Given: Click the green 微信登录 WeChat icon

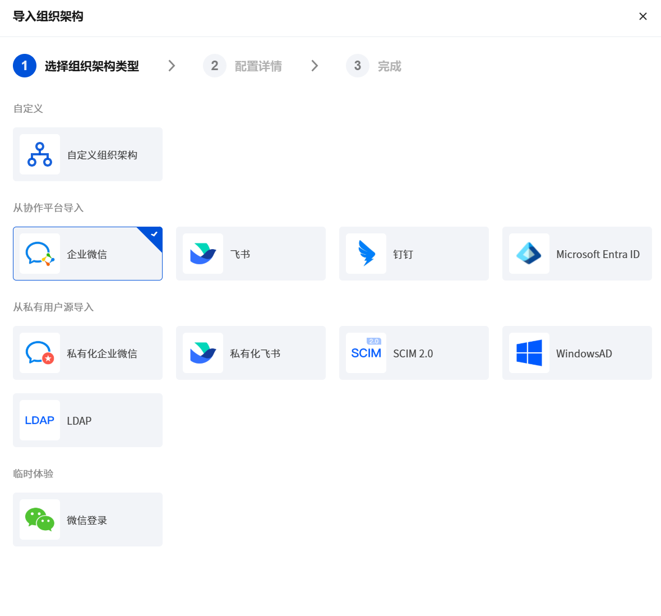Looking at the screenshot, I should (x=40, y=520).
